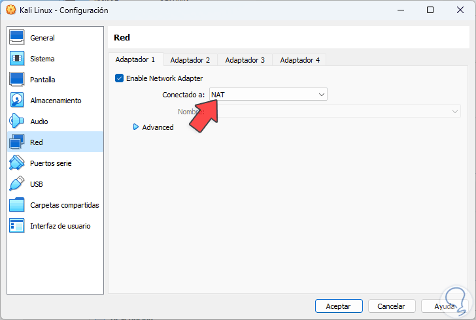Select Puertos serie label in sidebar

tap(51, 163)
